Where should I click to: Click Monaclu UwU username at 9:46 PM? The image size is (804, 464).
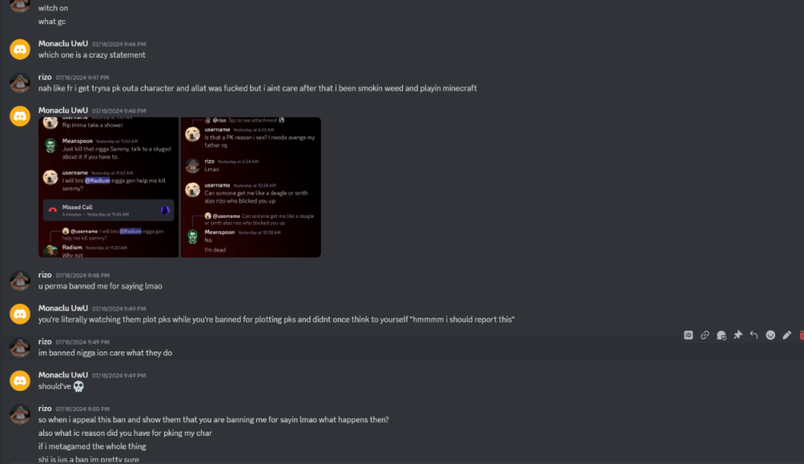(63, 43)
